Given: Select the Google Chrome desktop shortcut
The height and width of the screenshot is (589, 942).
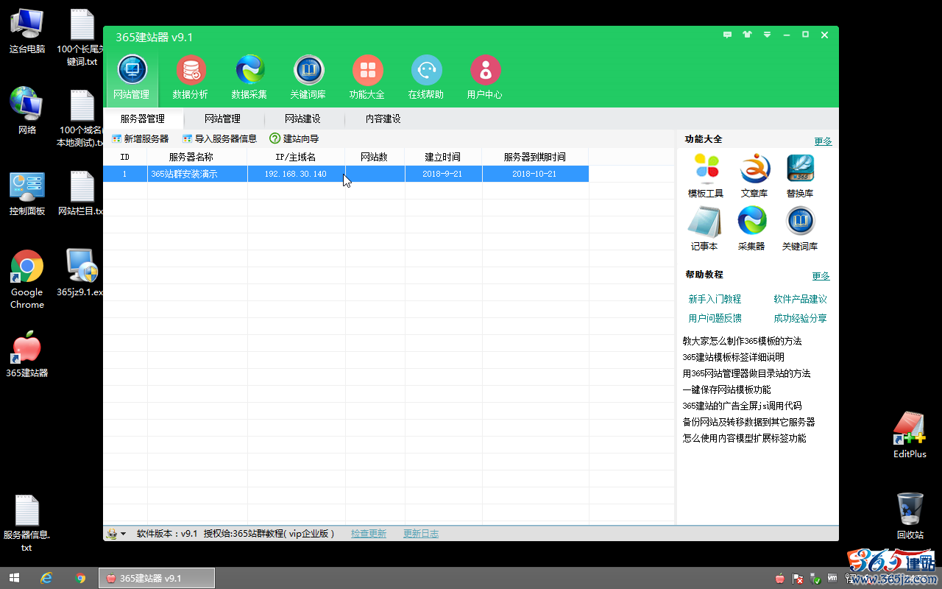Looking at the screenshot, I should (x=27, y=279).
